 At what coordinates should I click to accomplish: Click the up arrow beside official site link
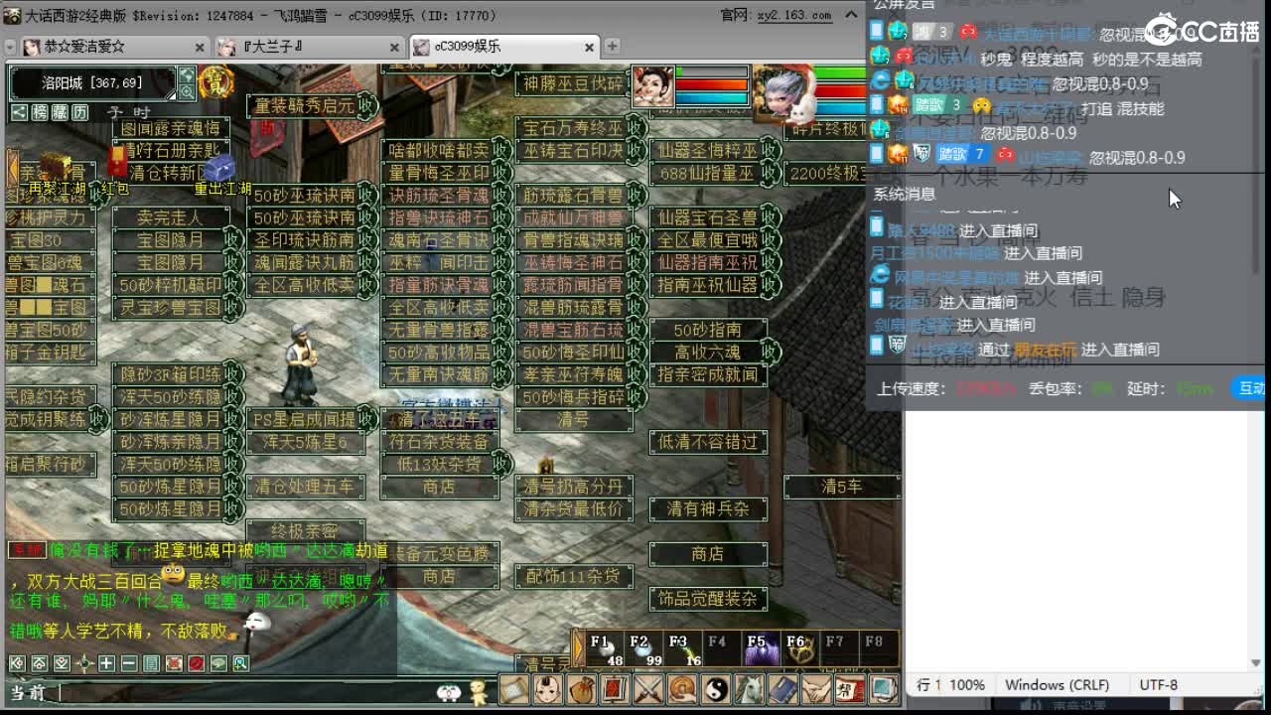(851, 15)
